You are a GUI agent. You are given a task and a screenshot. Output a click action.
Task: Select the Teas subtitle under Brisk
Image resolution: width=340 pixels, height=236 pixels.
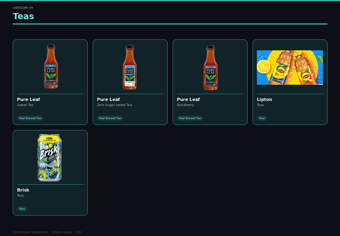coord(21,196)
